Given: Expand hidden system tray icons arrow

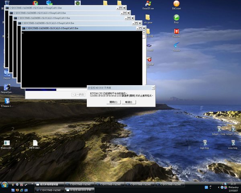Looking at the screenshot, I should pos(219,187).
